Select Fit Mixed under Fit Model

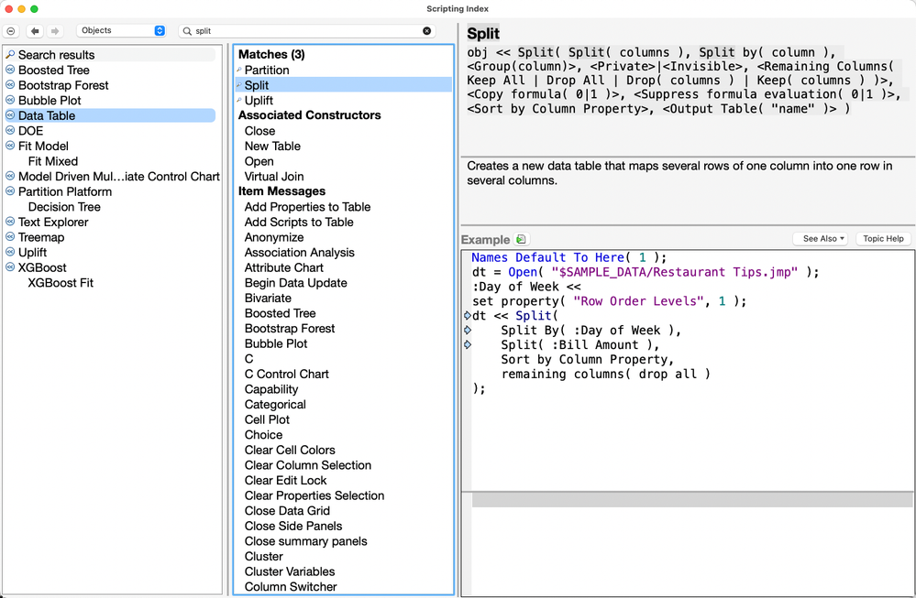tap(52, 161)
